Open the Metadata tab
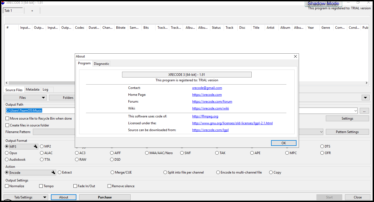Screen dimensions: 374x202 (x=33, y=90)
